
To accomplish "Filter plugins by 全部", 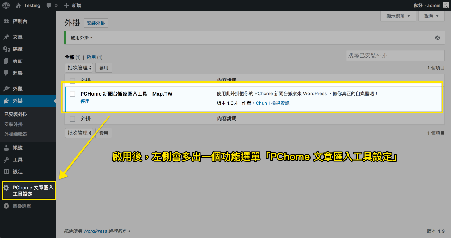I will pos(70,57).
